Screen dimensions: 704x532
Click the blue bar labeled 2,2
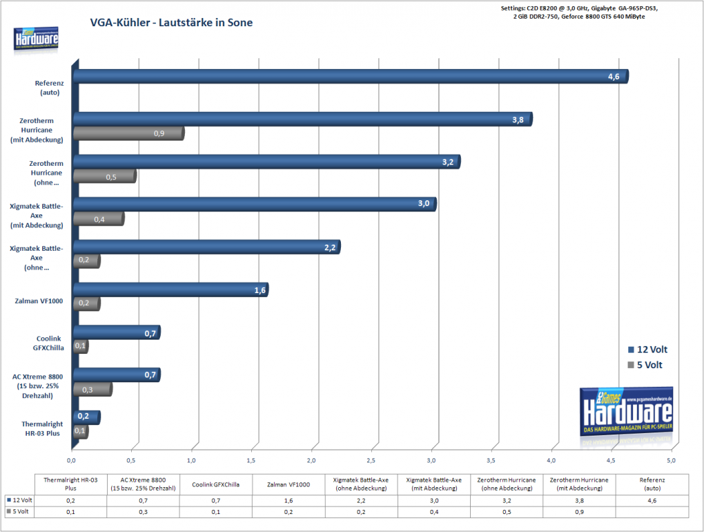pos(206,247)
